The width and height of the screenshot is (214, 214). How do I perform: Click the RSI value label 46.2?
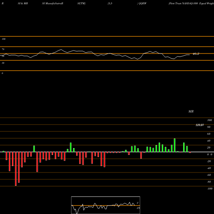[196, 54]
